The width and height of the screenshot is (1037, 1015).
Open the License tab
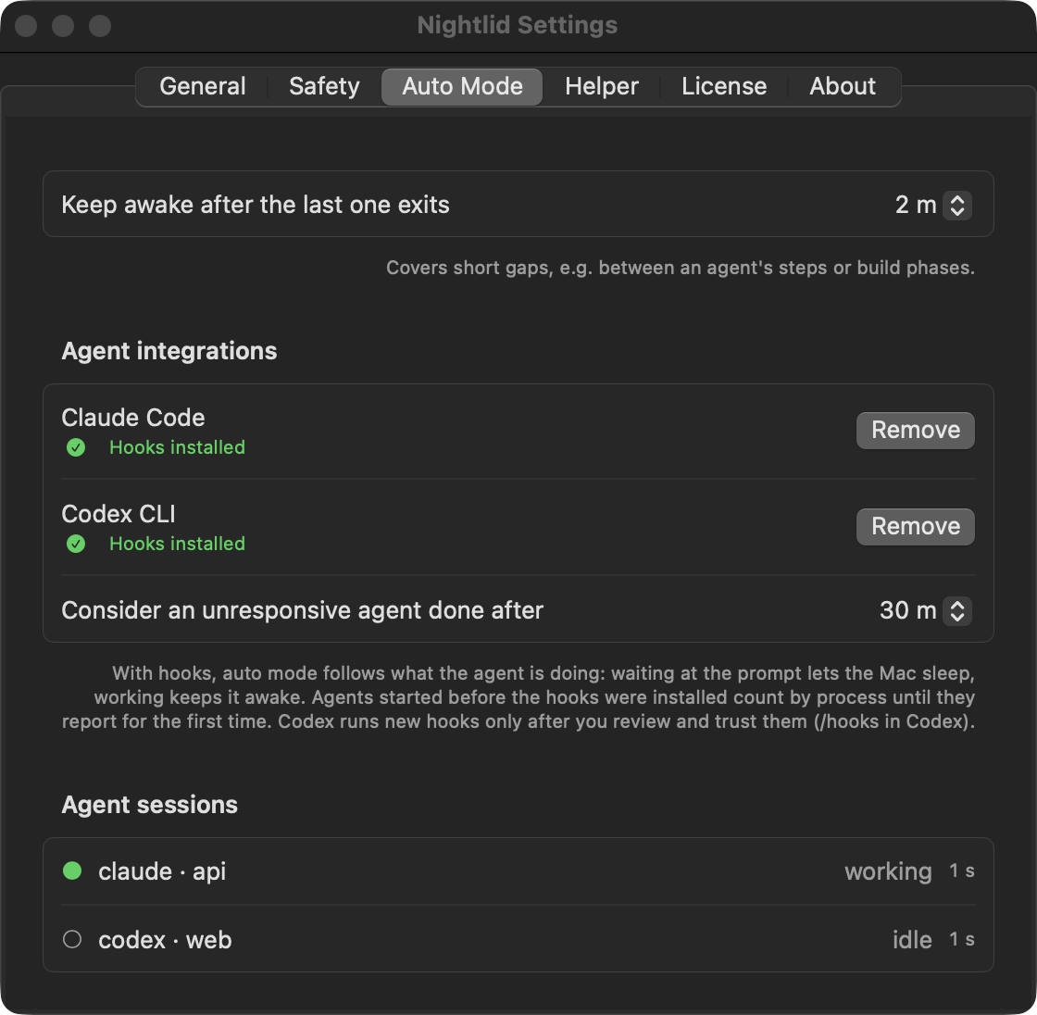pos(724,87)
